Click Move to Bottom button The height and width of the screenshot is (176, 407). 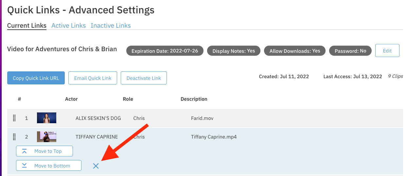tap(49, 166)
